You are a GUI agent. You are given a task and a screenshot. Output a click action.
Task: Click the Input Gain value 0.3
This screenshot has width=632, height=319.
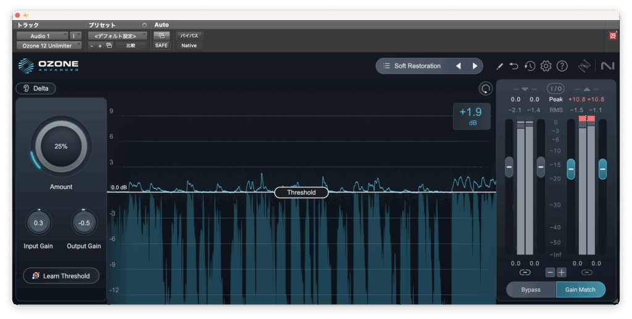pyautogui.click(x=38, y=223)
